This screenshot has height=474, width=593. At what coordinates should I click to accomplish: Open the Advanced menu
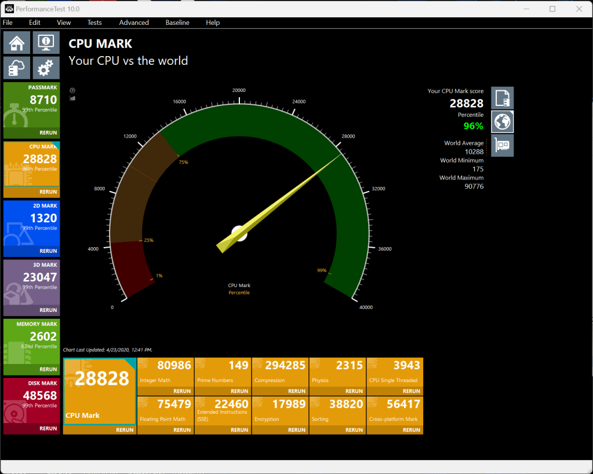(134, 23)
